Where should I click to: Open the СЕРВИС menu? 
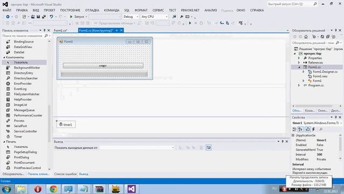click(158, 10)
